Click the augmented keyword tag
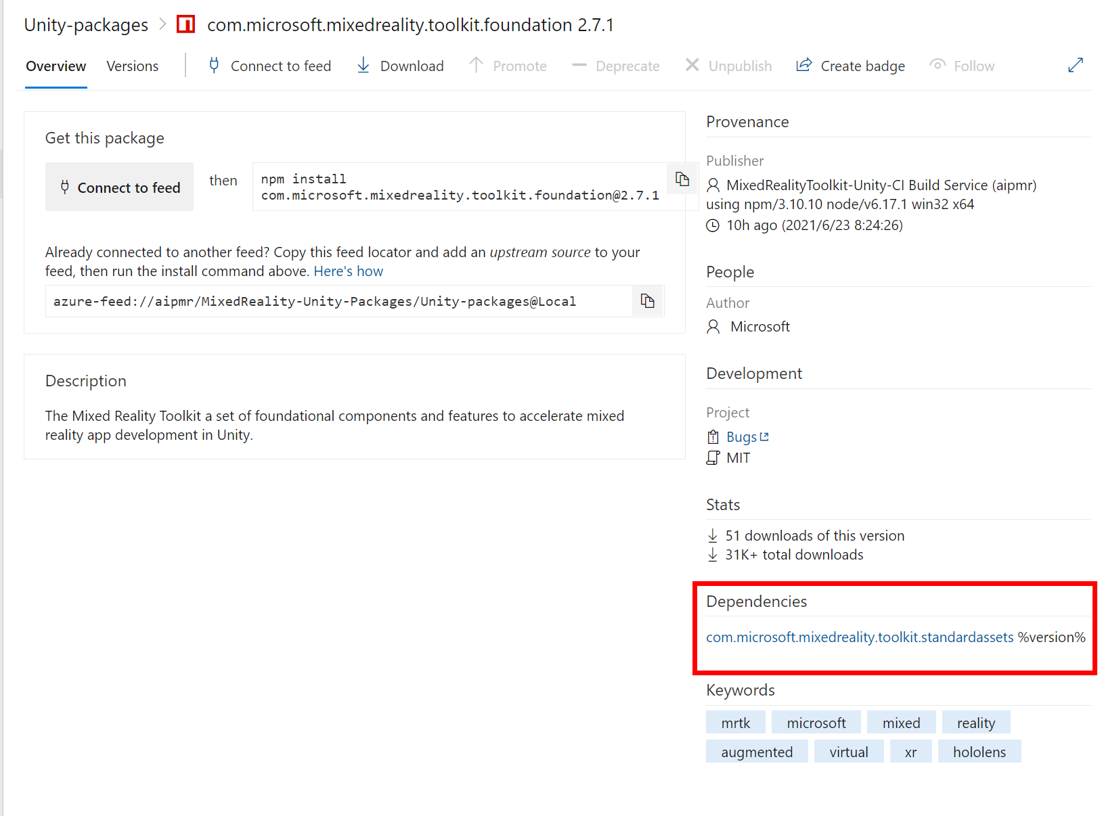Image resolution: width=1102 pixels, height=816 pixels. pyautogui.click(x=757, y=752)
